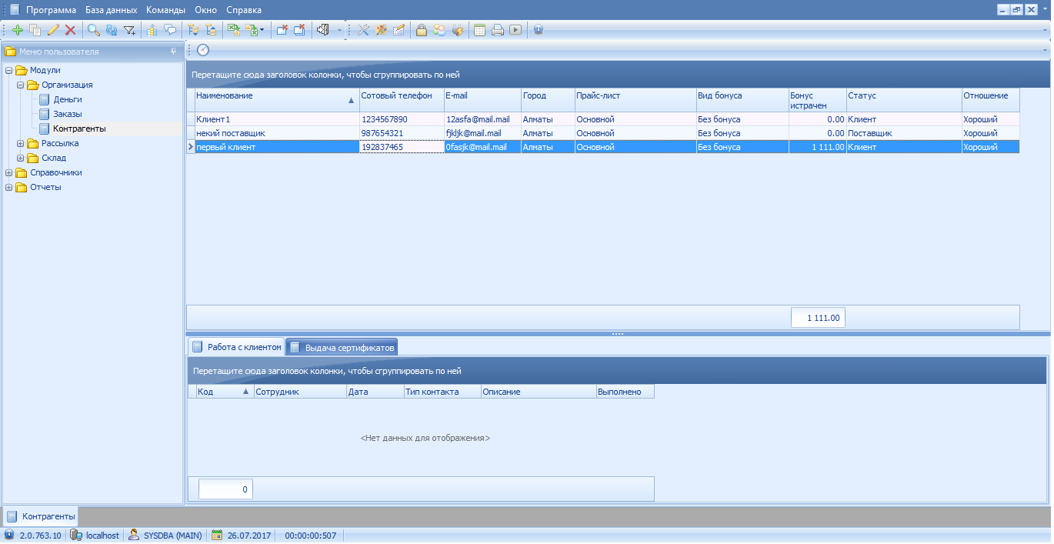
Task: Click the Контрагенты tab in bottom window bar
Action: (41, 516)
